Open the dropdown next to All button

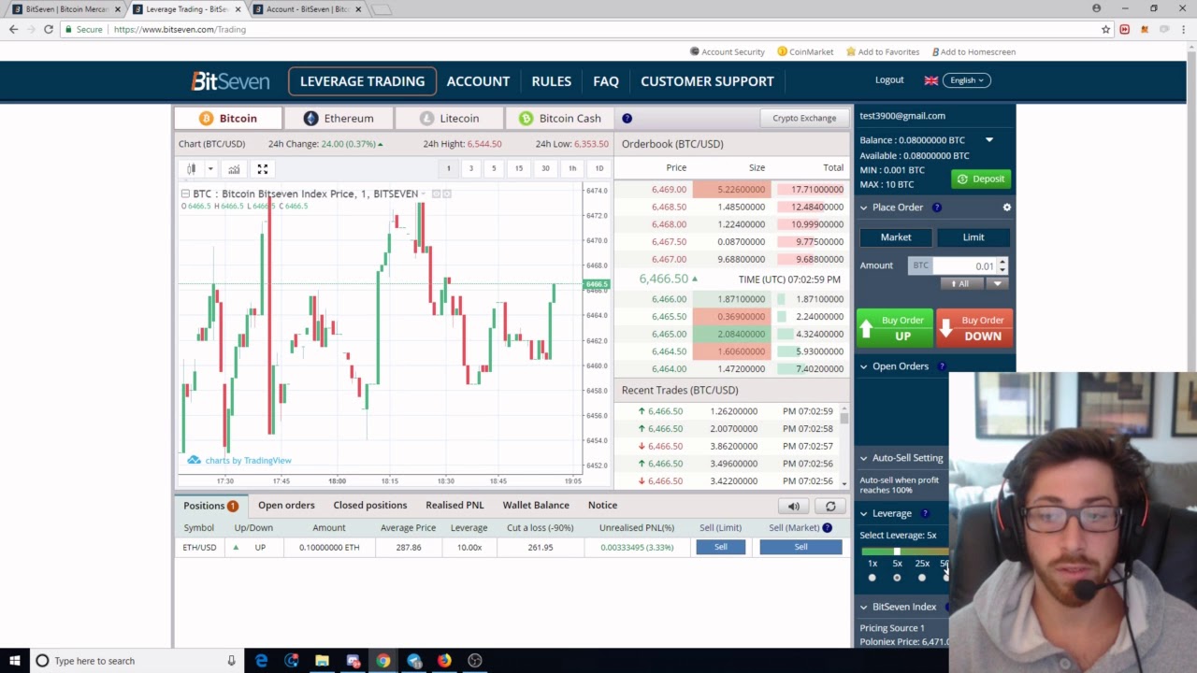click(x=997, y=284)
